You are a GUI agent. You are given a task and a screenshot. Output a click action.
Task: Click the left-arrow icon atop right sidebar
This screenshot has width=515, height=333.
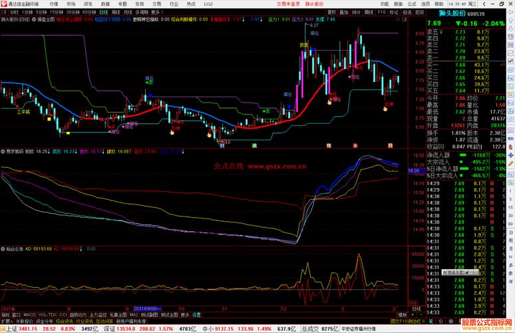[511, 12]
